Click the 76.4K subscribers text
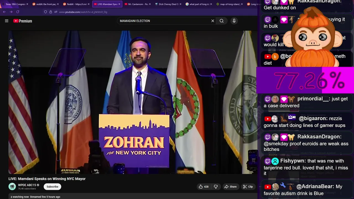The width and height of the screenshot is (354, 199). tap(27, 189)
